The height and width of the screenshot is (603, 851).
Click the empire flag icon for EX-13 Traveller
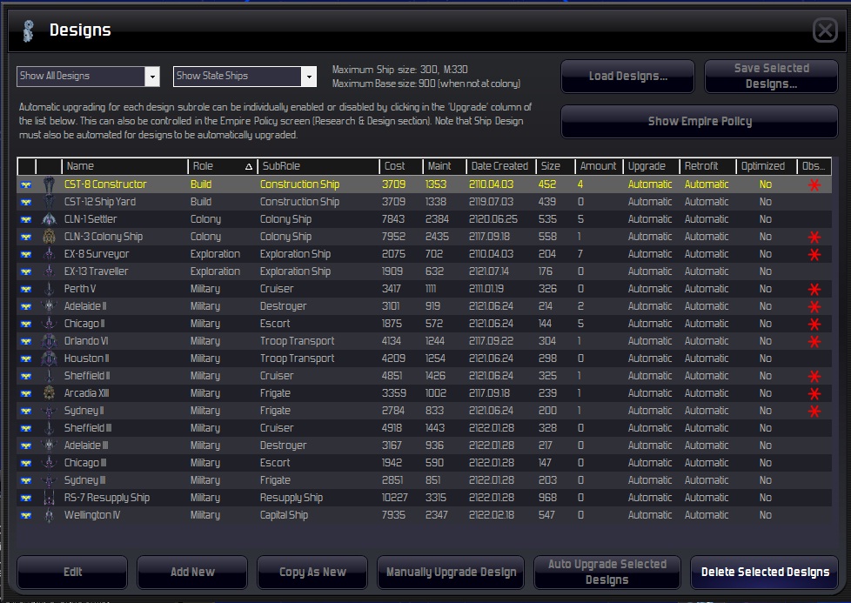pos(26,272)
